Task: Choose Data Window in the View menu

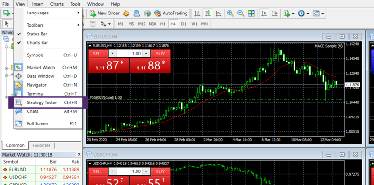Action: [48, 76]
